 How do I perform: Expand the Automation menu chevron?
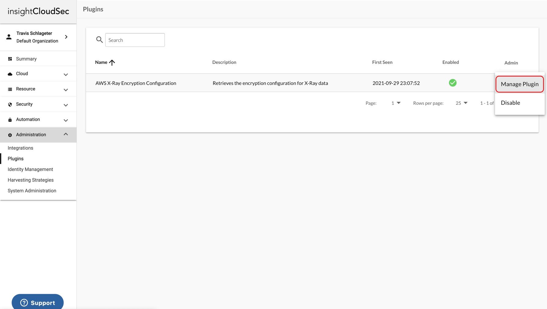66,120
